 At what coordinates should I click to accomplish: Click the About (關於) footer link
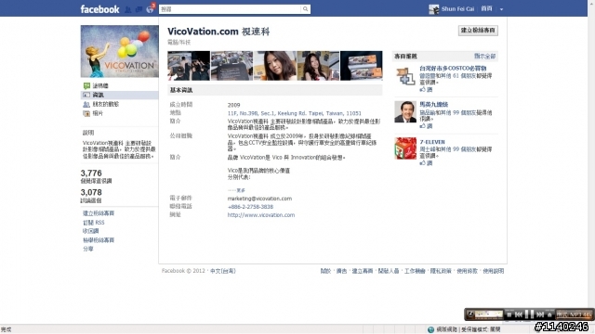[325, 271]
